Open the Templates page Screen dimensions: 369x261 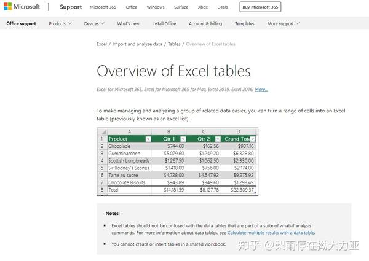tap(245, 23)
